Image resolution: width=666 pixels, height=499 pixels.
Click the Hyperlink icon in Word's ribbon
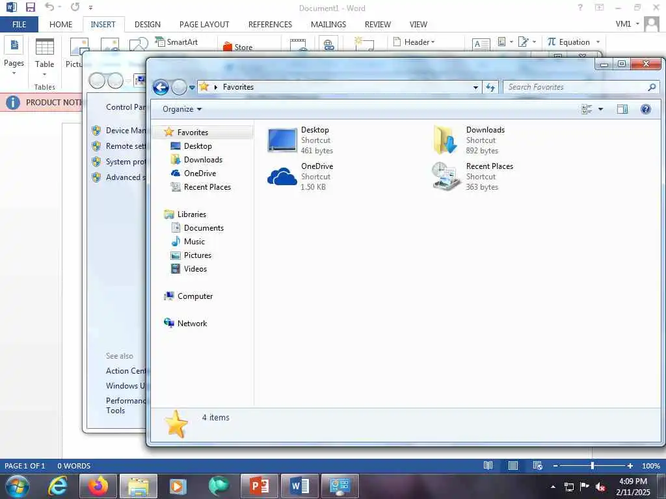328,44
